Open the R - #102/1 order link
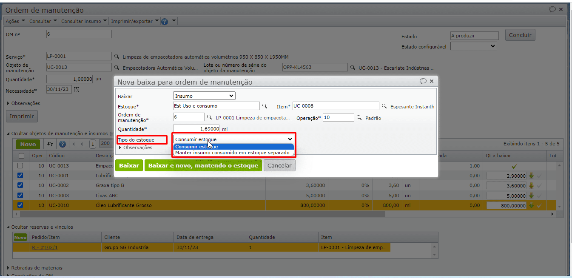Image resolution: width=572 pixels, height=278 pixels. point(45,247)
